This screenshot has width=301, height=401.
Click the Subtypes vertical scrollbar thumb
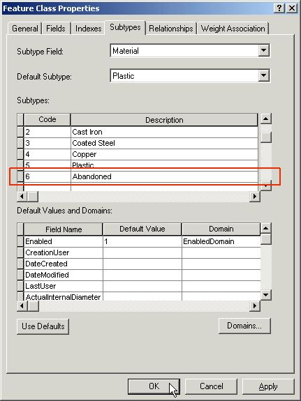265,137
